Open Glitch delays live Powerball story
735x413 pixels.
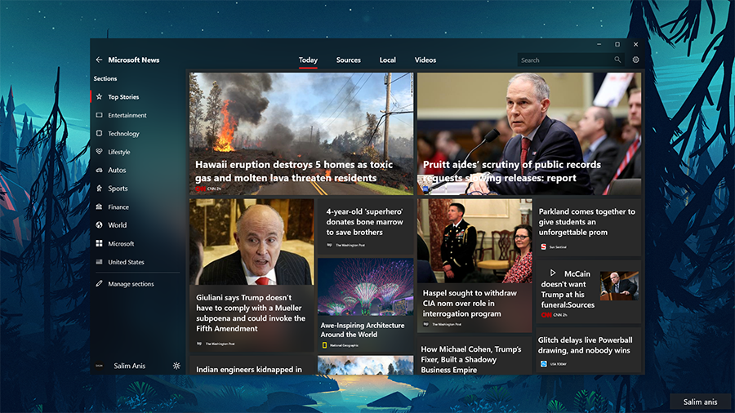point(585,345)
